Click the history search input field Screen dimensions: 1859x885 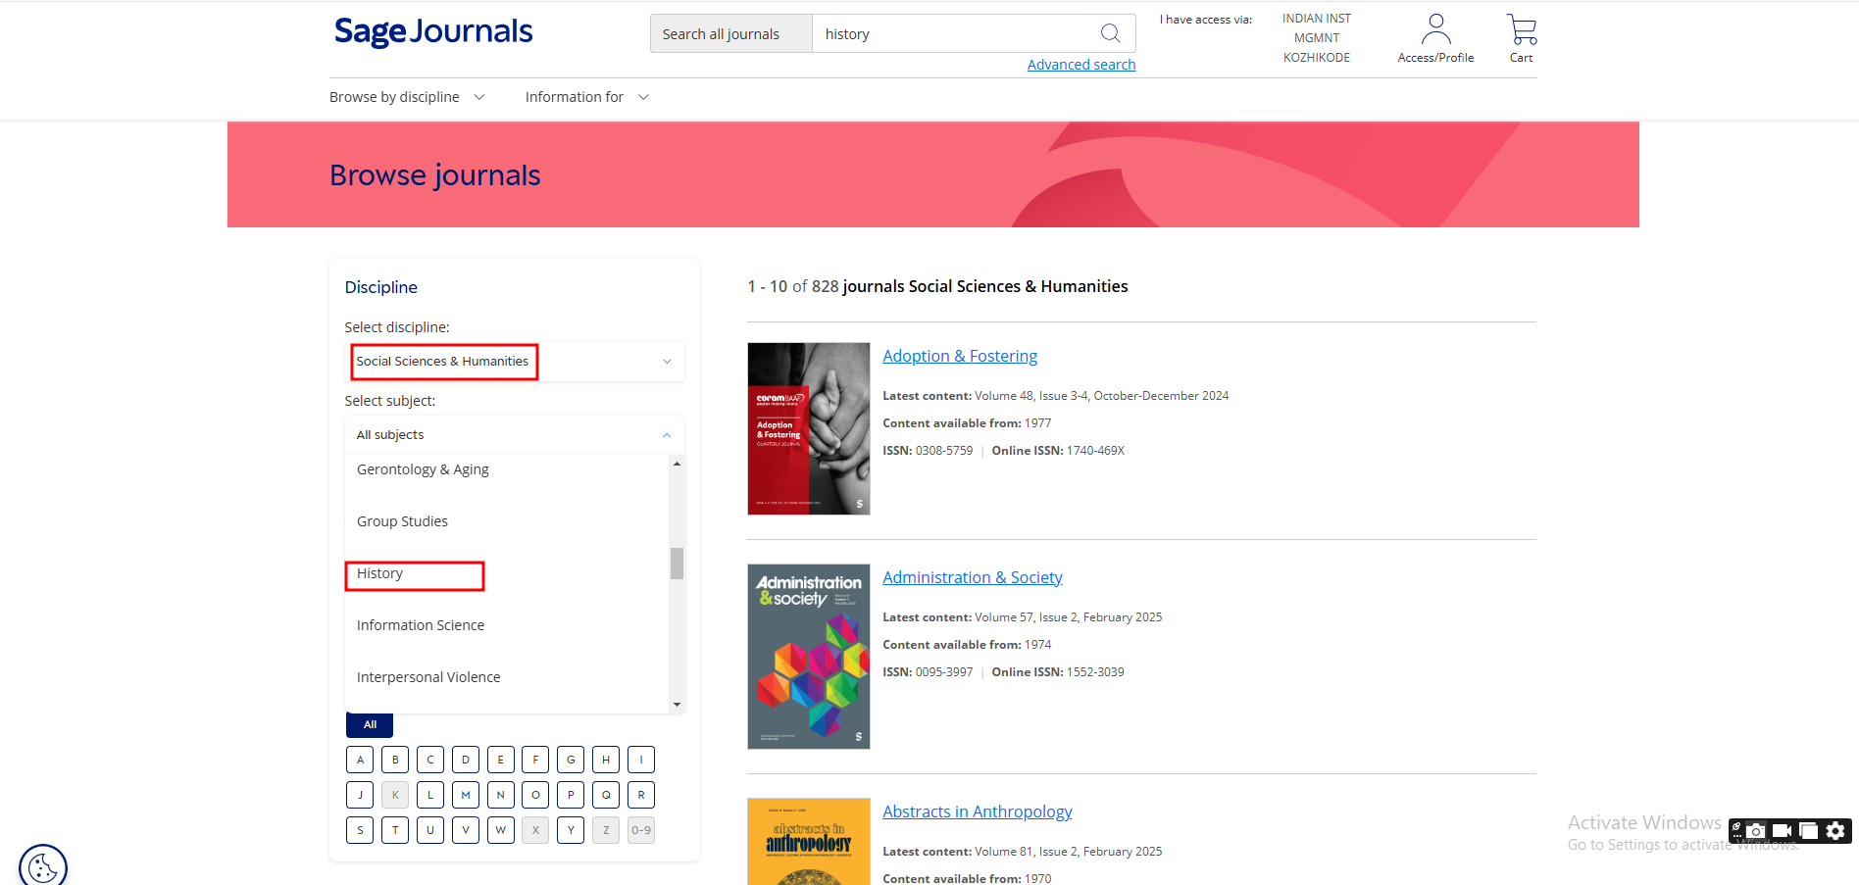point(951,34)
